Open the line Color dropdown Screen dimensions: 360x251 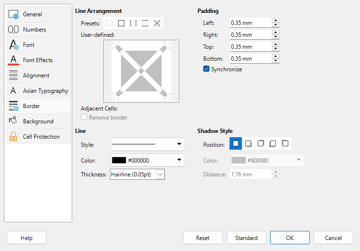(x=148, y=160)
